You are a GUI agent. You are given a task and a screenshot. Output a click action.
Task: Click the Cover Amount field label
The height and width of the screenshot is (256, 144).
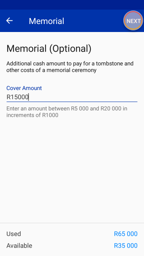(24, 88)
